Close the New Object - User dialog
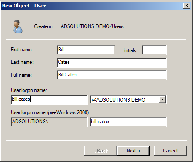This screenshot has width=193, height=162. pos(187,6)
